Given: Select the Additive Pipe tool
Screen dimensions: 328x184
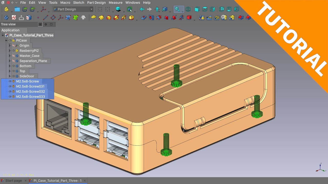Looking at the screenshot, I should [116, 18].
